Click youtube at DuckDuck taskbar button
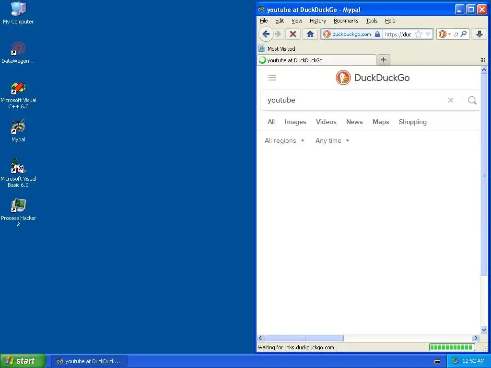 pos(89,361)
